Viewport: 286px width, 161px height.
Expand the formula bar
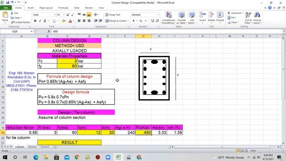pyautogui.click(x=284, y=31)
